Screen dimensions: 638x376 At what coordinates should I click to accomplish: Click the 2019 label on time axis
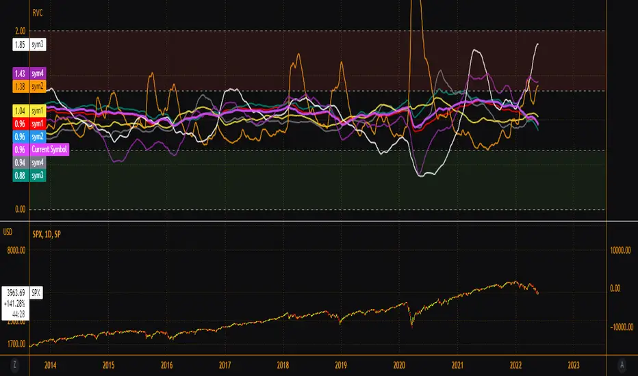(x=341, y=365)
